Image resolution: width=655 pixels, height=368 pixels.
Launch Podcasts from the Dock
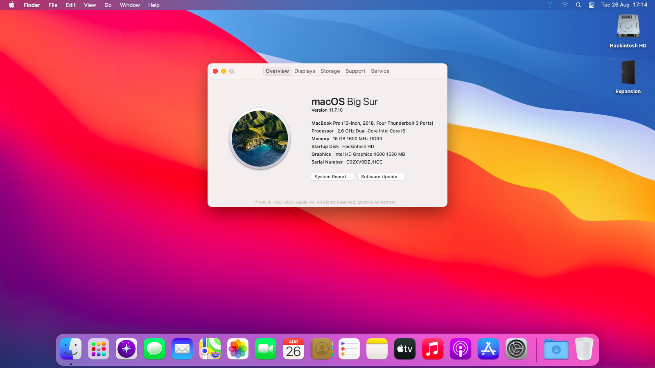tap(461, 349)
